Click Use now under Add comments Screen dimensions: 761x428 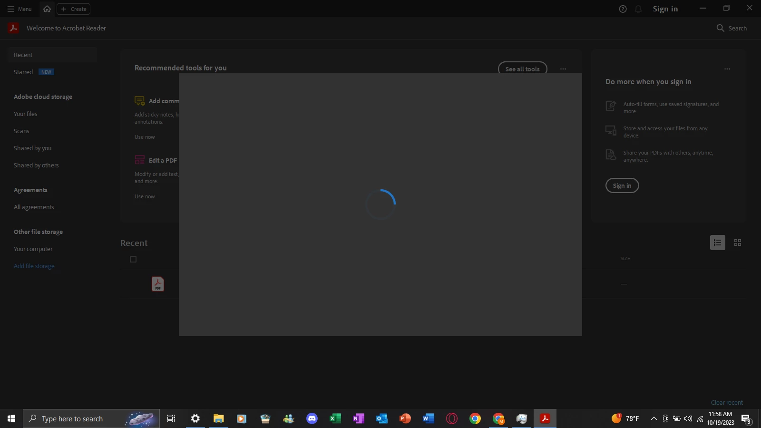[145, 137]
